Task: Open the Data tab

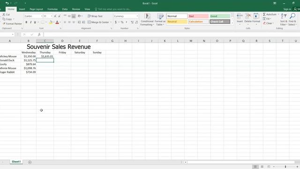Action: click(x=65, y=9)
